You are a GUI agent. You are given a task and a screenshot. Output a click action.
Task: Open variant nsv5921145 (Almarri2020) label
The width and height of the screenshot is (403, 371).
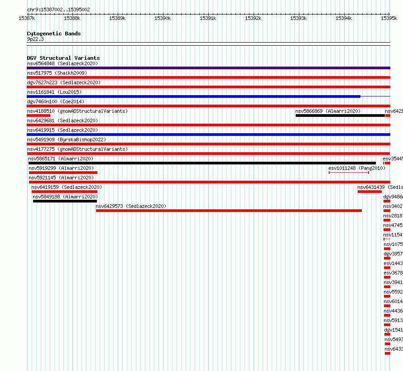61,178
